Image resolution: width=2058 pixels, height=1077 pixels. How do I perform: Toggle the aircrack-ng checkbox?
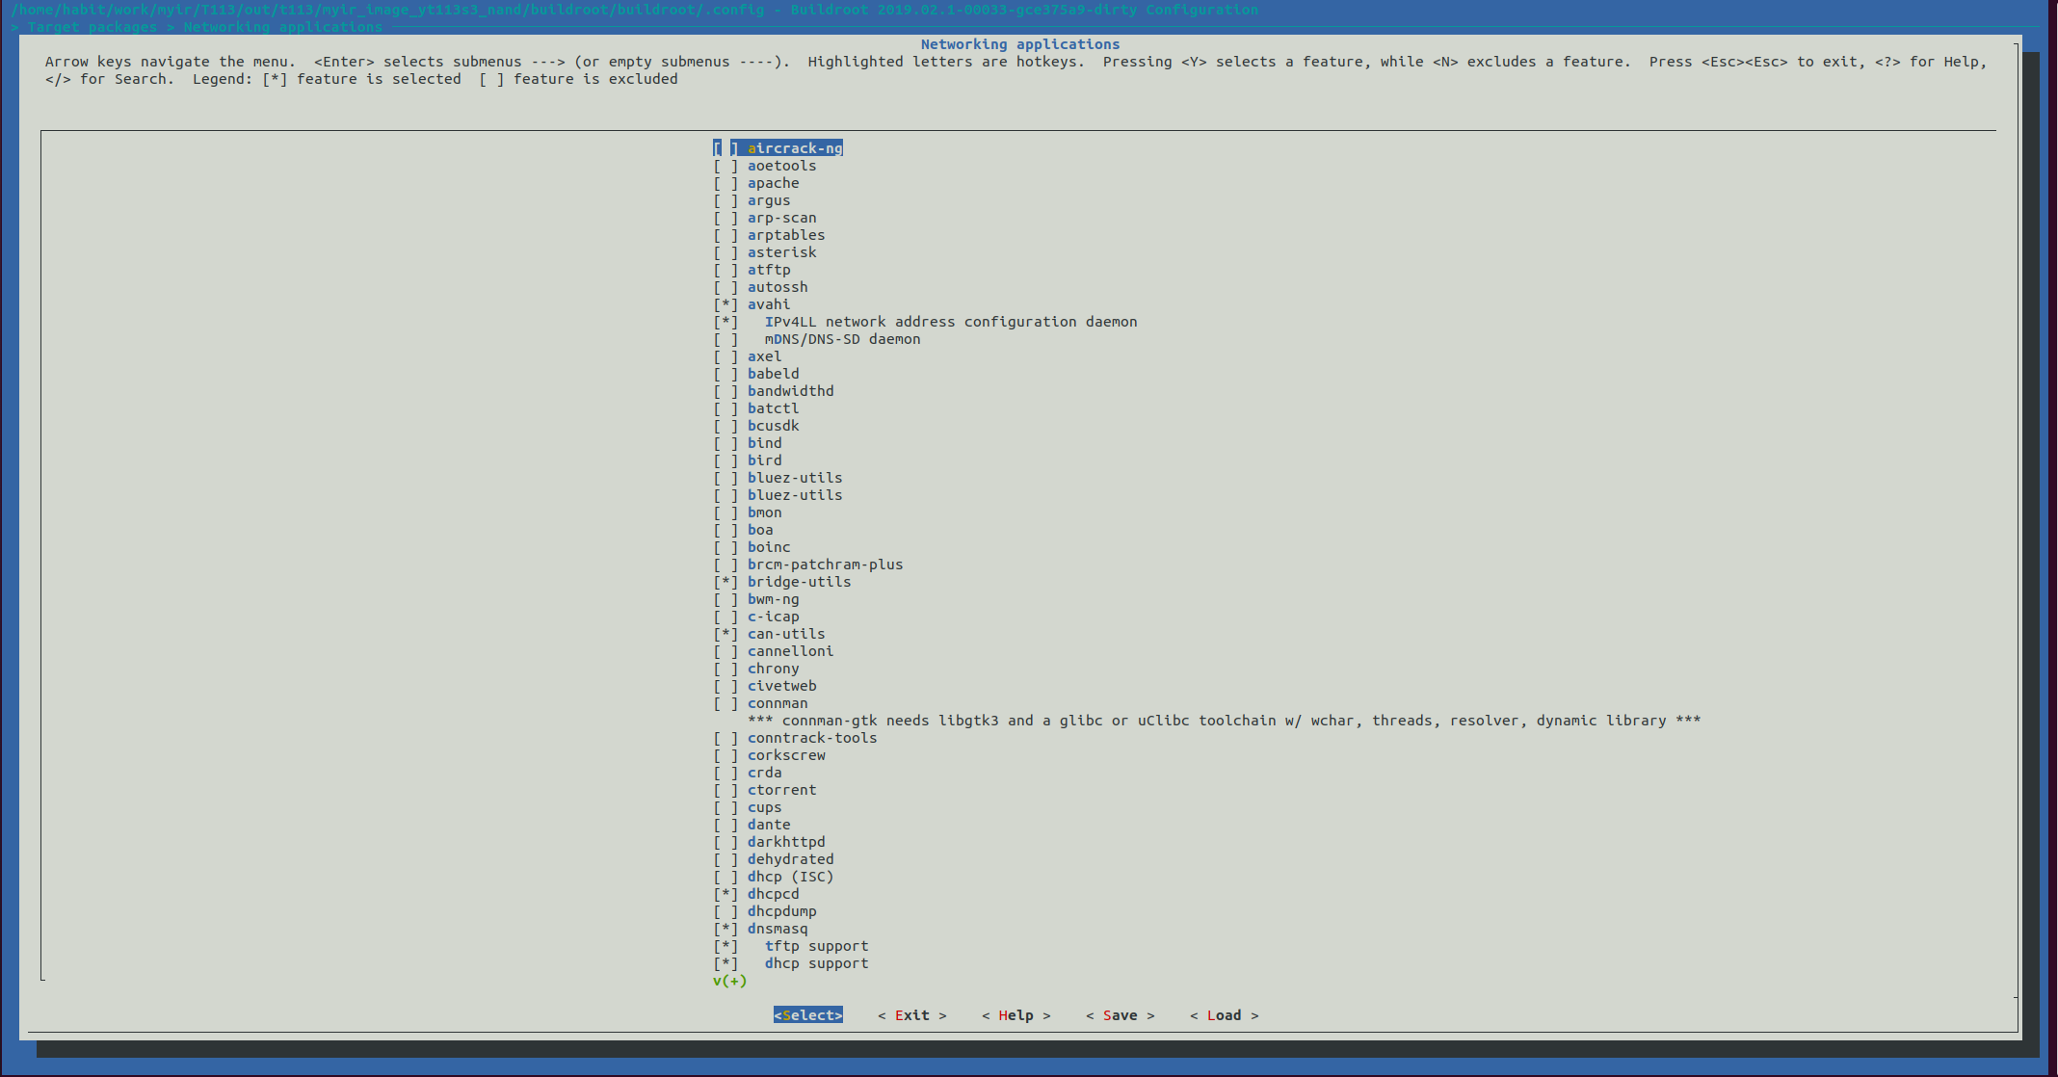(x=726, y=148)
